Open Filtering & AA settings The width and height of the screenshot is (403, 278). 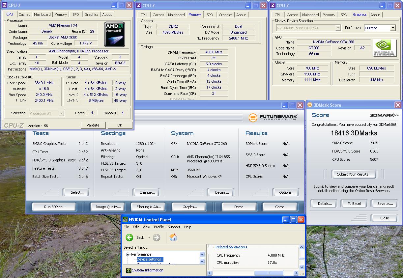149,207
